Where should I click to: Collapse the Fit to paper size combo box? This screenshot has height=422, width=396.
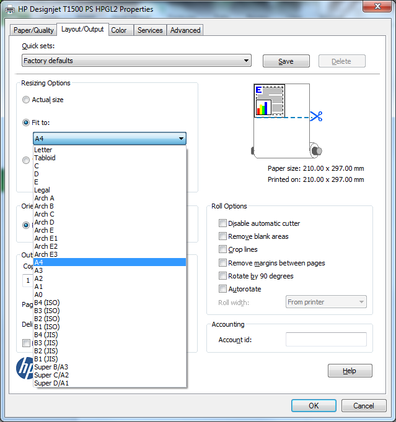tap(110, 139)
